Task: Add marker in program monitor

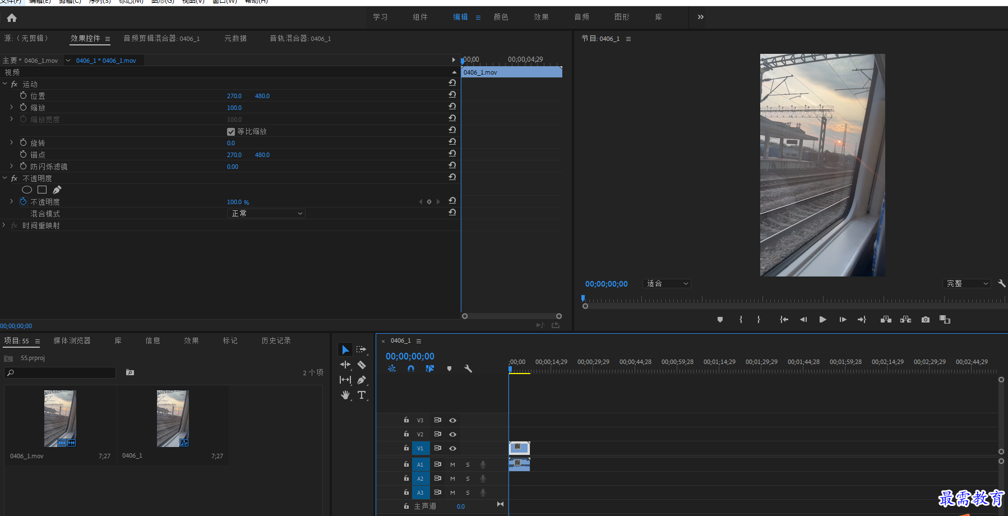Action: 720,320
